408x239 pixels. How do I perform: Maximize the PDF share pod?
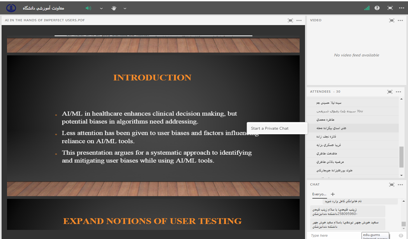[x=290, y=20]
